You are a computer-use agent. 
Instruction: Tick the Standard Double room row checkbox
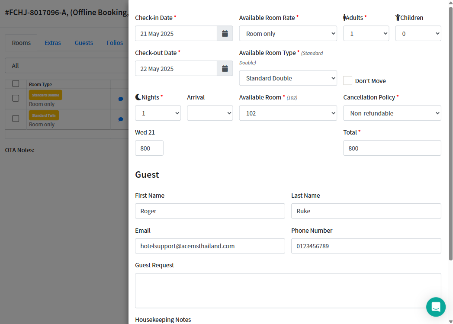coord(16,98)
